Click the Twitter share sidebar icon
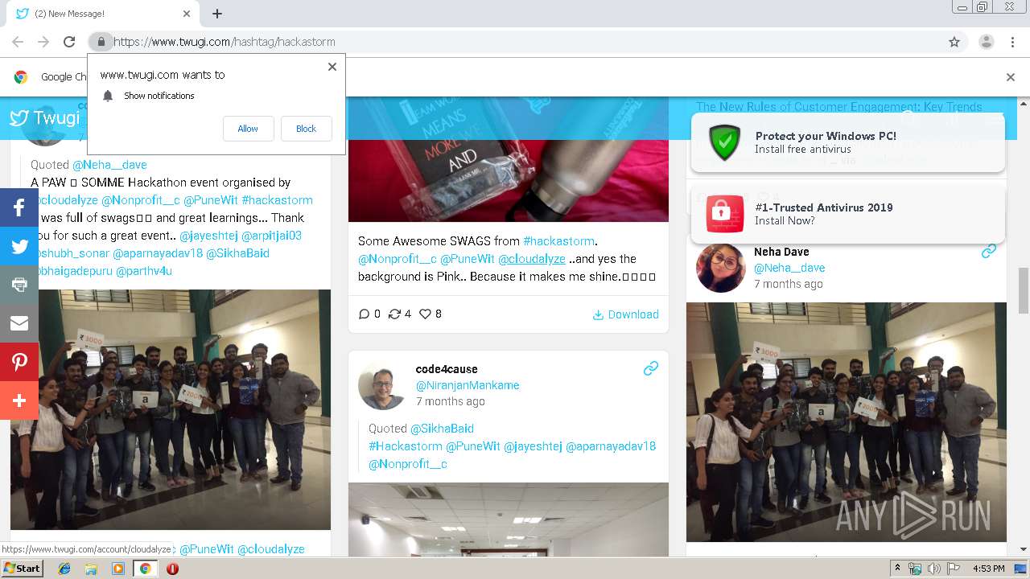This screenshot has height=579, width=1030. pos(19,246)
